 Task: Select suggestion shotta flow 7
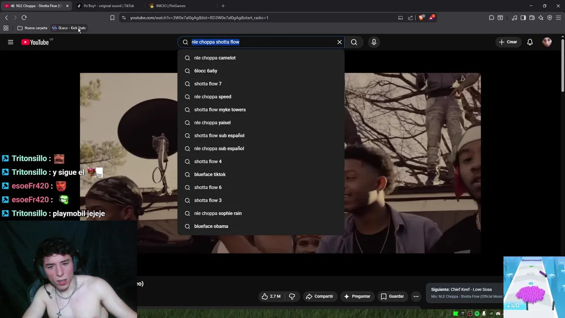coord(261,83)
